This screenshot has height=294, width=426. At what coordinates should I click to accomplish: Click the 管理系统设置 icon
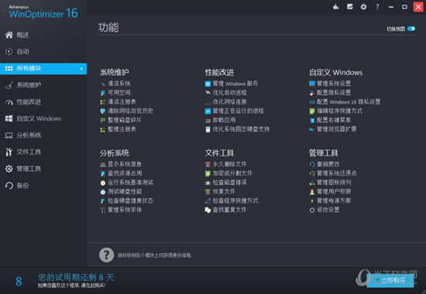click(312, 84)
